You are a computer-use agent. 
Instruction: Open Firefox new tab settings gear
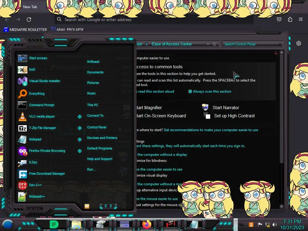click(x=299, y=43)
